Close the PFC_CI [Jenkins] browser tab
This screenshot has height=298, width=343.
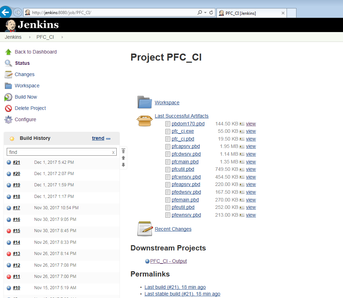(283, 13)
